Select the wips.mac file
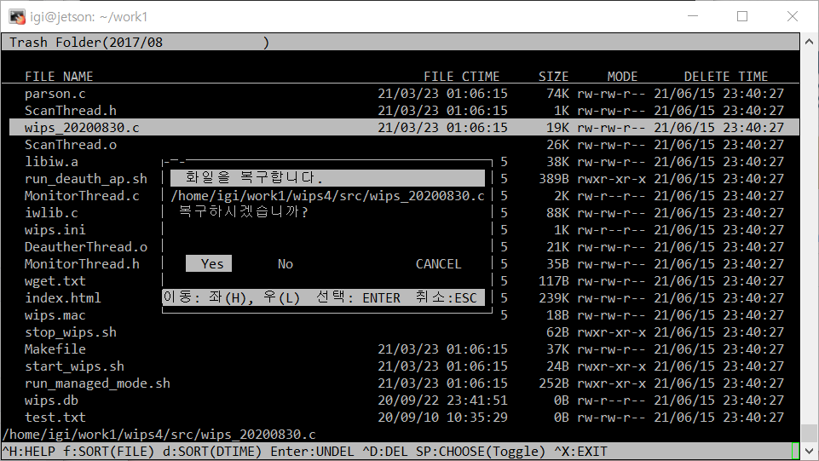 click(x=55, y=315)
